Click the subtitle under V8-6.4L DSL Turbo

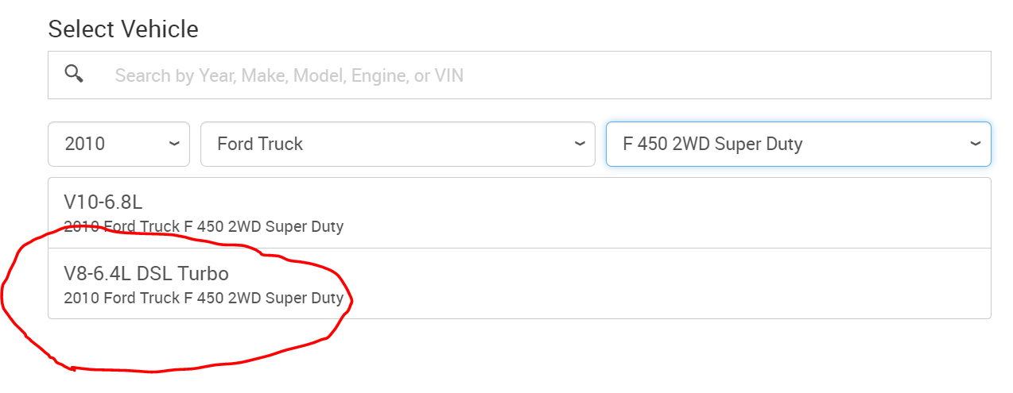tap(204, 299)
